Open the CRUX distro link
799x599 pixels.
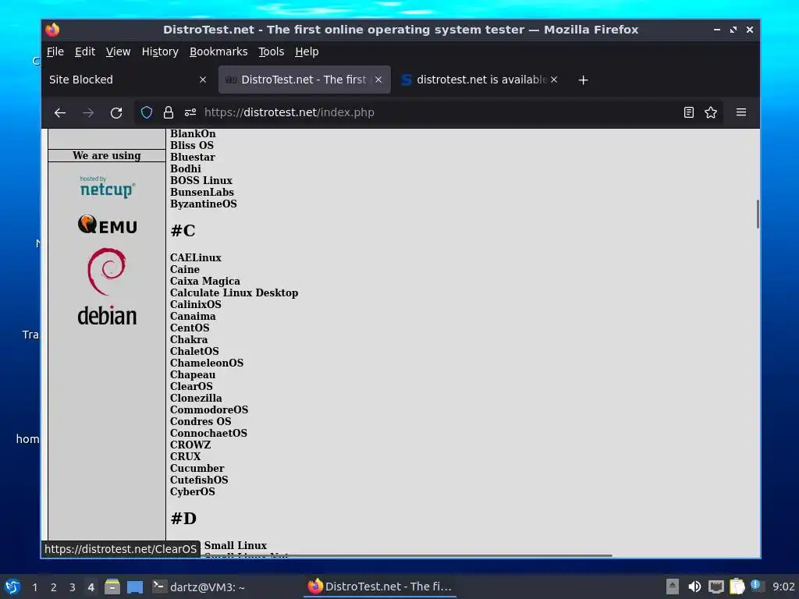pyautogui.click(x=185, y=456)
